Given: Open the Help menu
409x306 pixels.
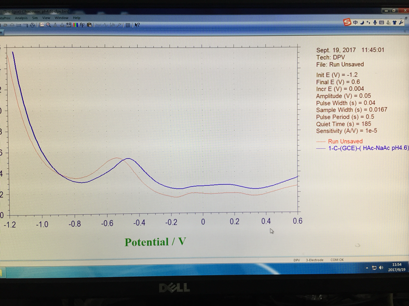Looking at the screenshot, I should (x=77, y=18).
